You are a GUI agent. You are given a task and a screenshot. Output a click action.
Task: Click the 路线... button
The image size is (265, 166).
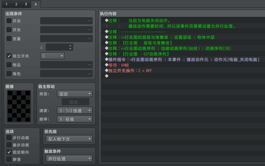point(75,102)
